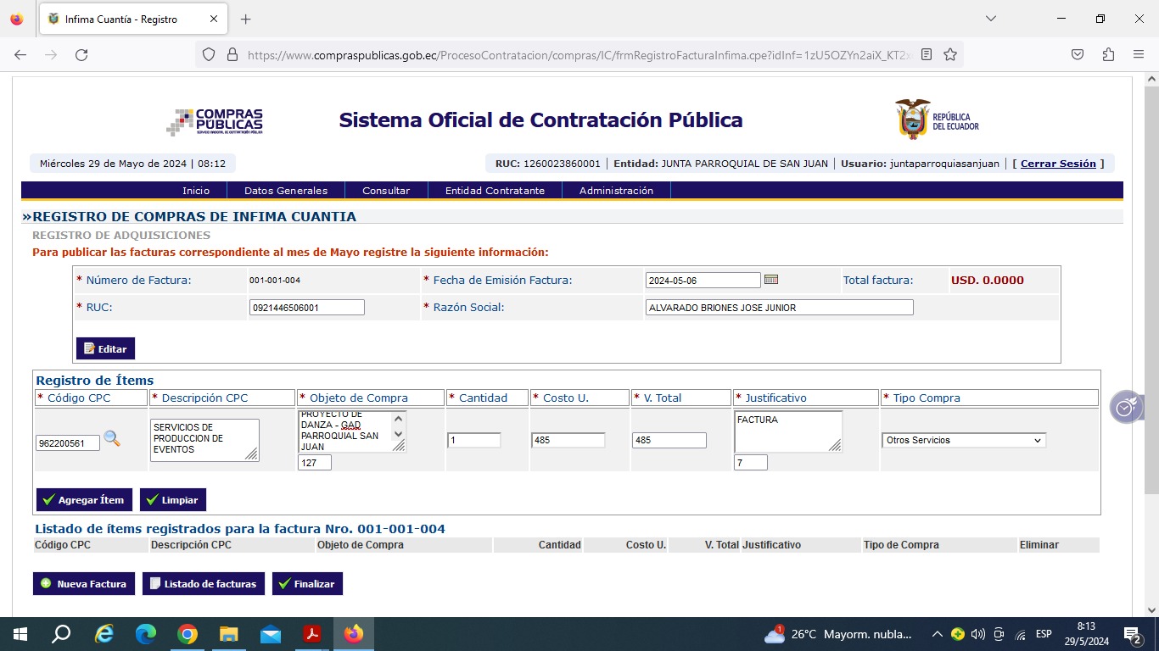Expand the list all tabs chevron
The image size is (1159, 651).
click(990, 19)
